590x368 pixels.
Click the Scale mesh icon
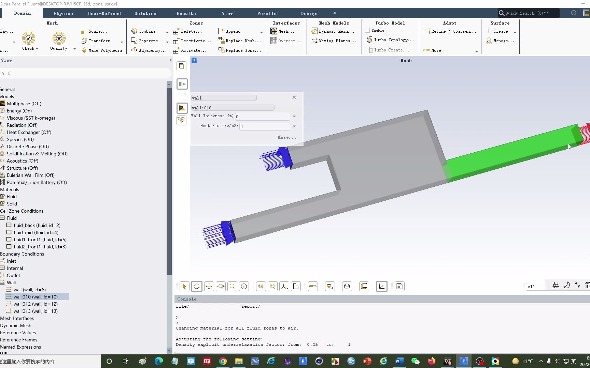point(84,31)
